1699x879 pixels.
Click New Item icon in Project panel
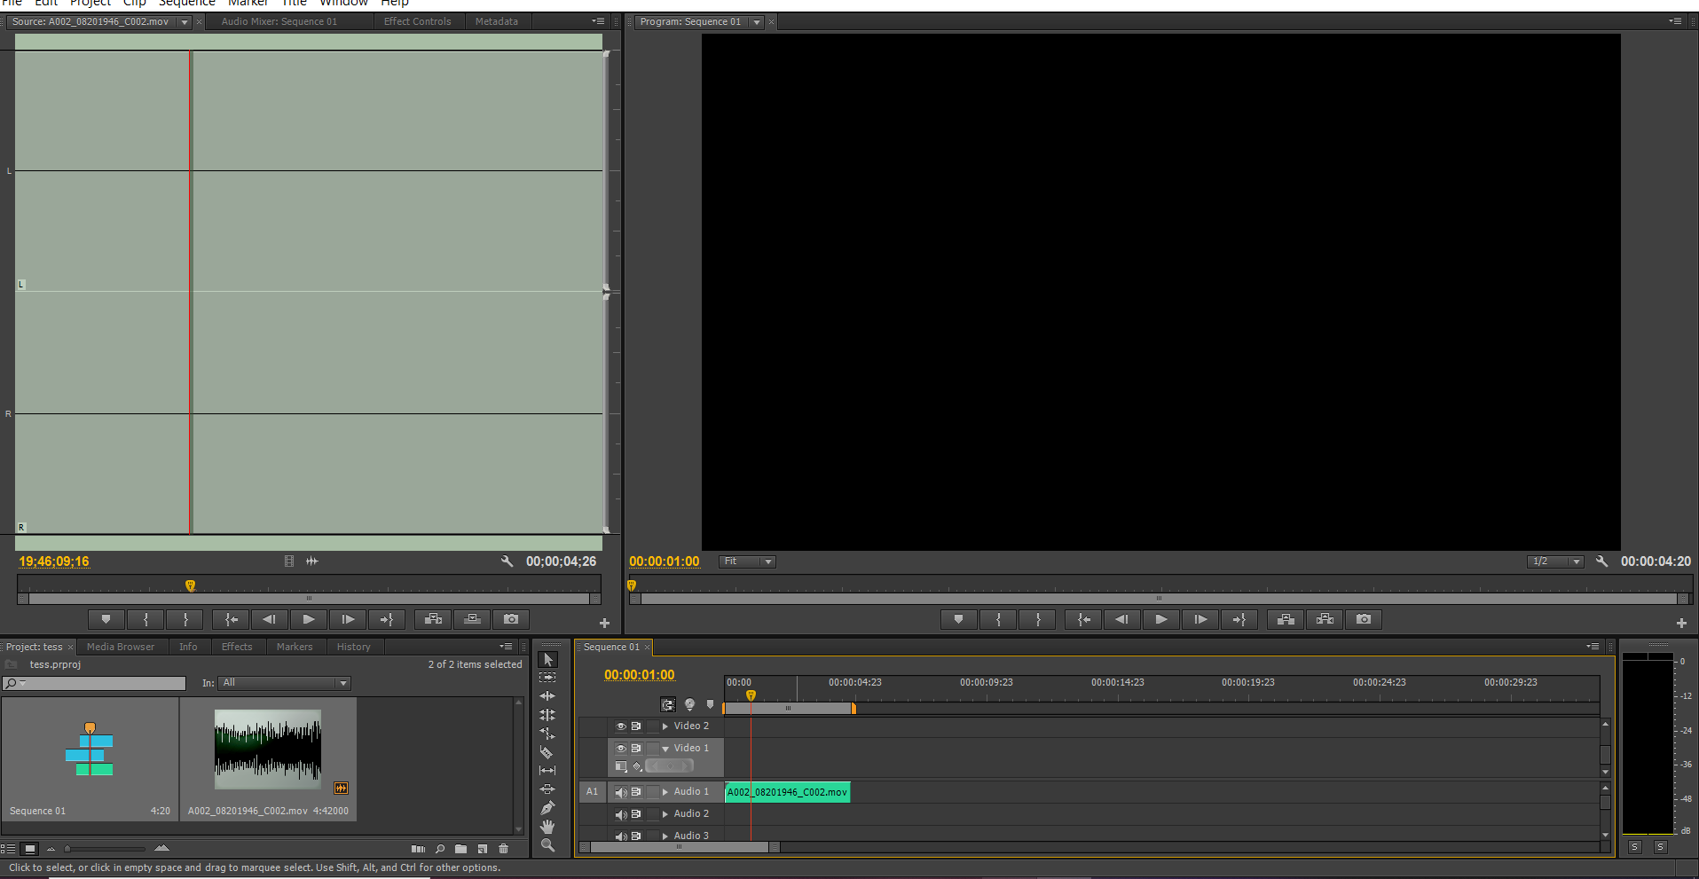[482, 849]
